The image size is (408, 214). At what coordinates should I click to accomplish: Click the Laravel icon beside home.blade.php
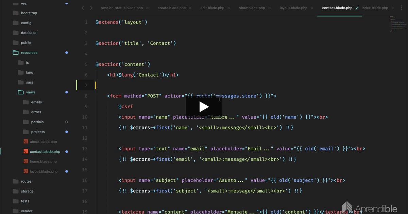point(26,161)
